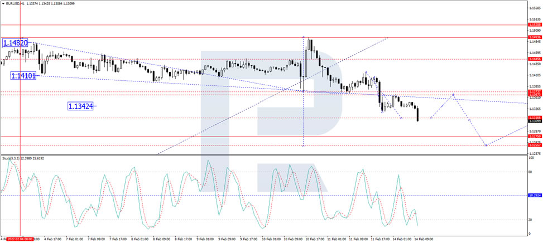Select the 1.13424 price text label
The image size is (543, 243).
(x=81, y=106)
